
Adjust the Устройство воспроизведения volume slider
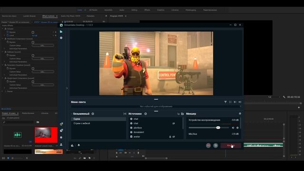209,128
